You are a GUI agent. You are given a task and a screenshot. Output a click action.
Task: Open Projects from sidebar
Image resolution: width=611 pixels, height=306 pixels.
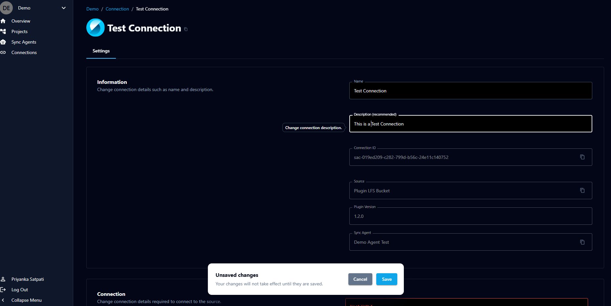point(19,31)
